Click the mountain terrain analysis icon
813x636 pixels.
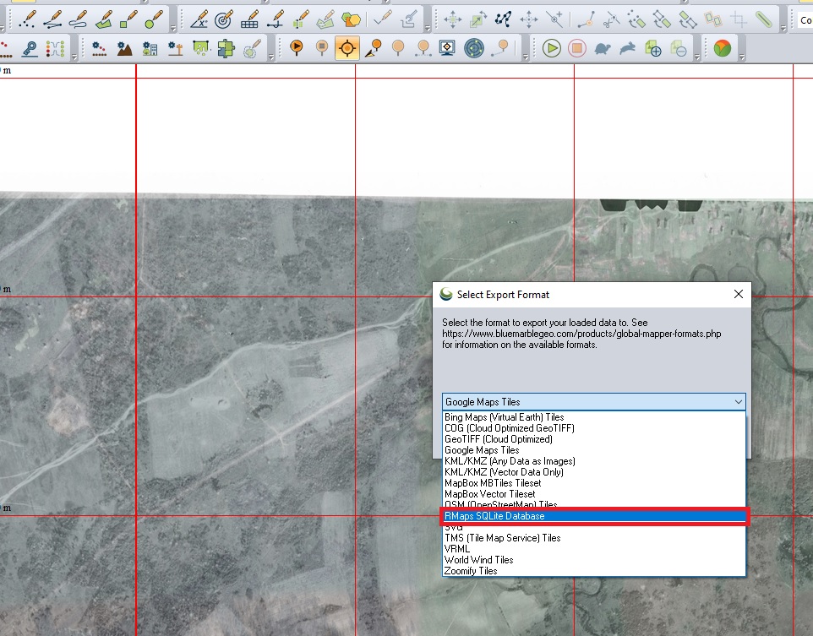124,49
